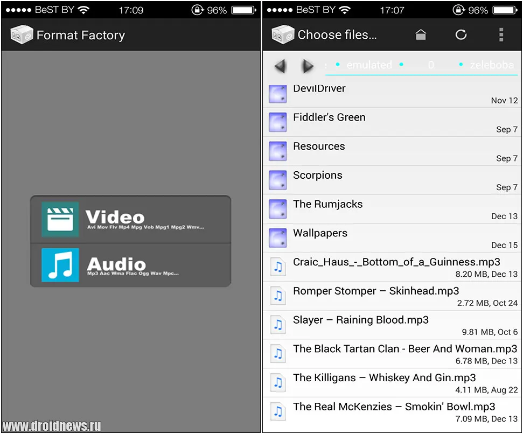523x434 pixels.
Task: Tap the Black Tartan Clan file icon
Action: coord(278,354)
